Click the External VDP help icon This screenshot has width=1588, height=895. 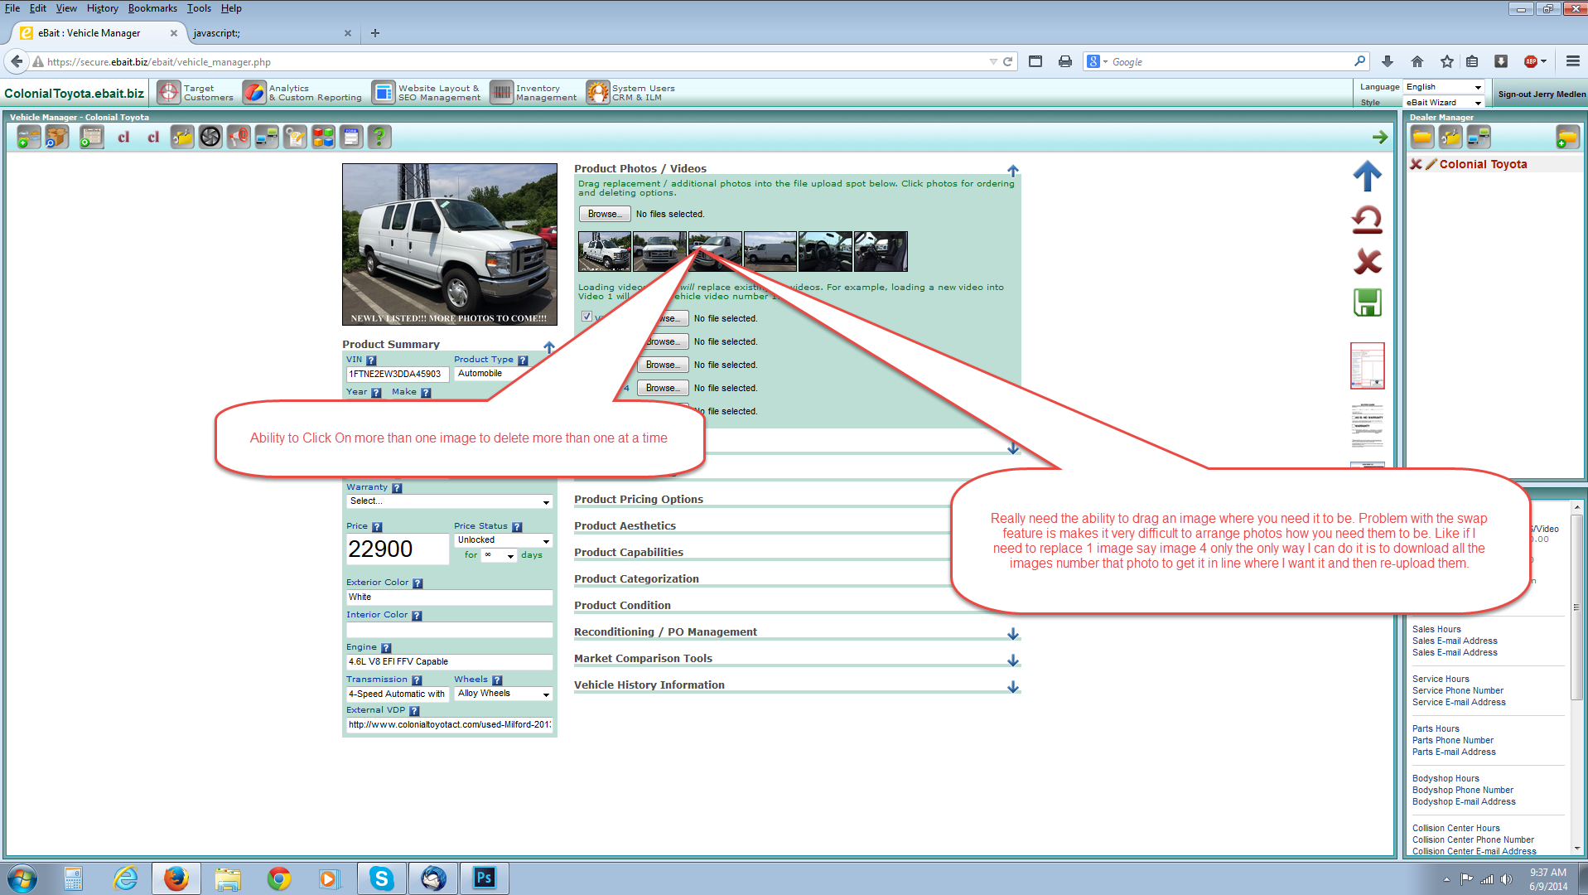click(x=414, y=711)
